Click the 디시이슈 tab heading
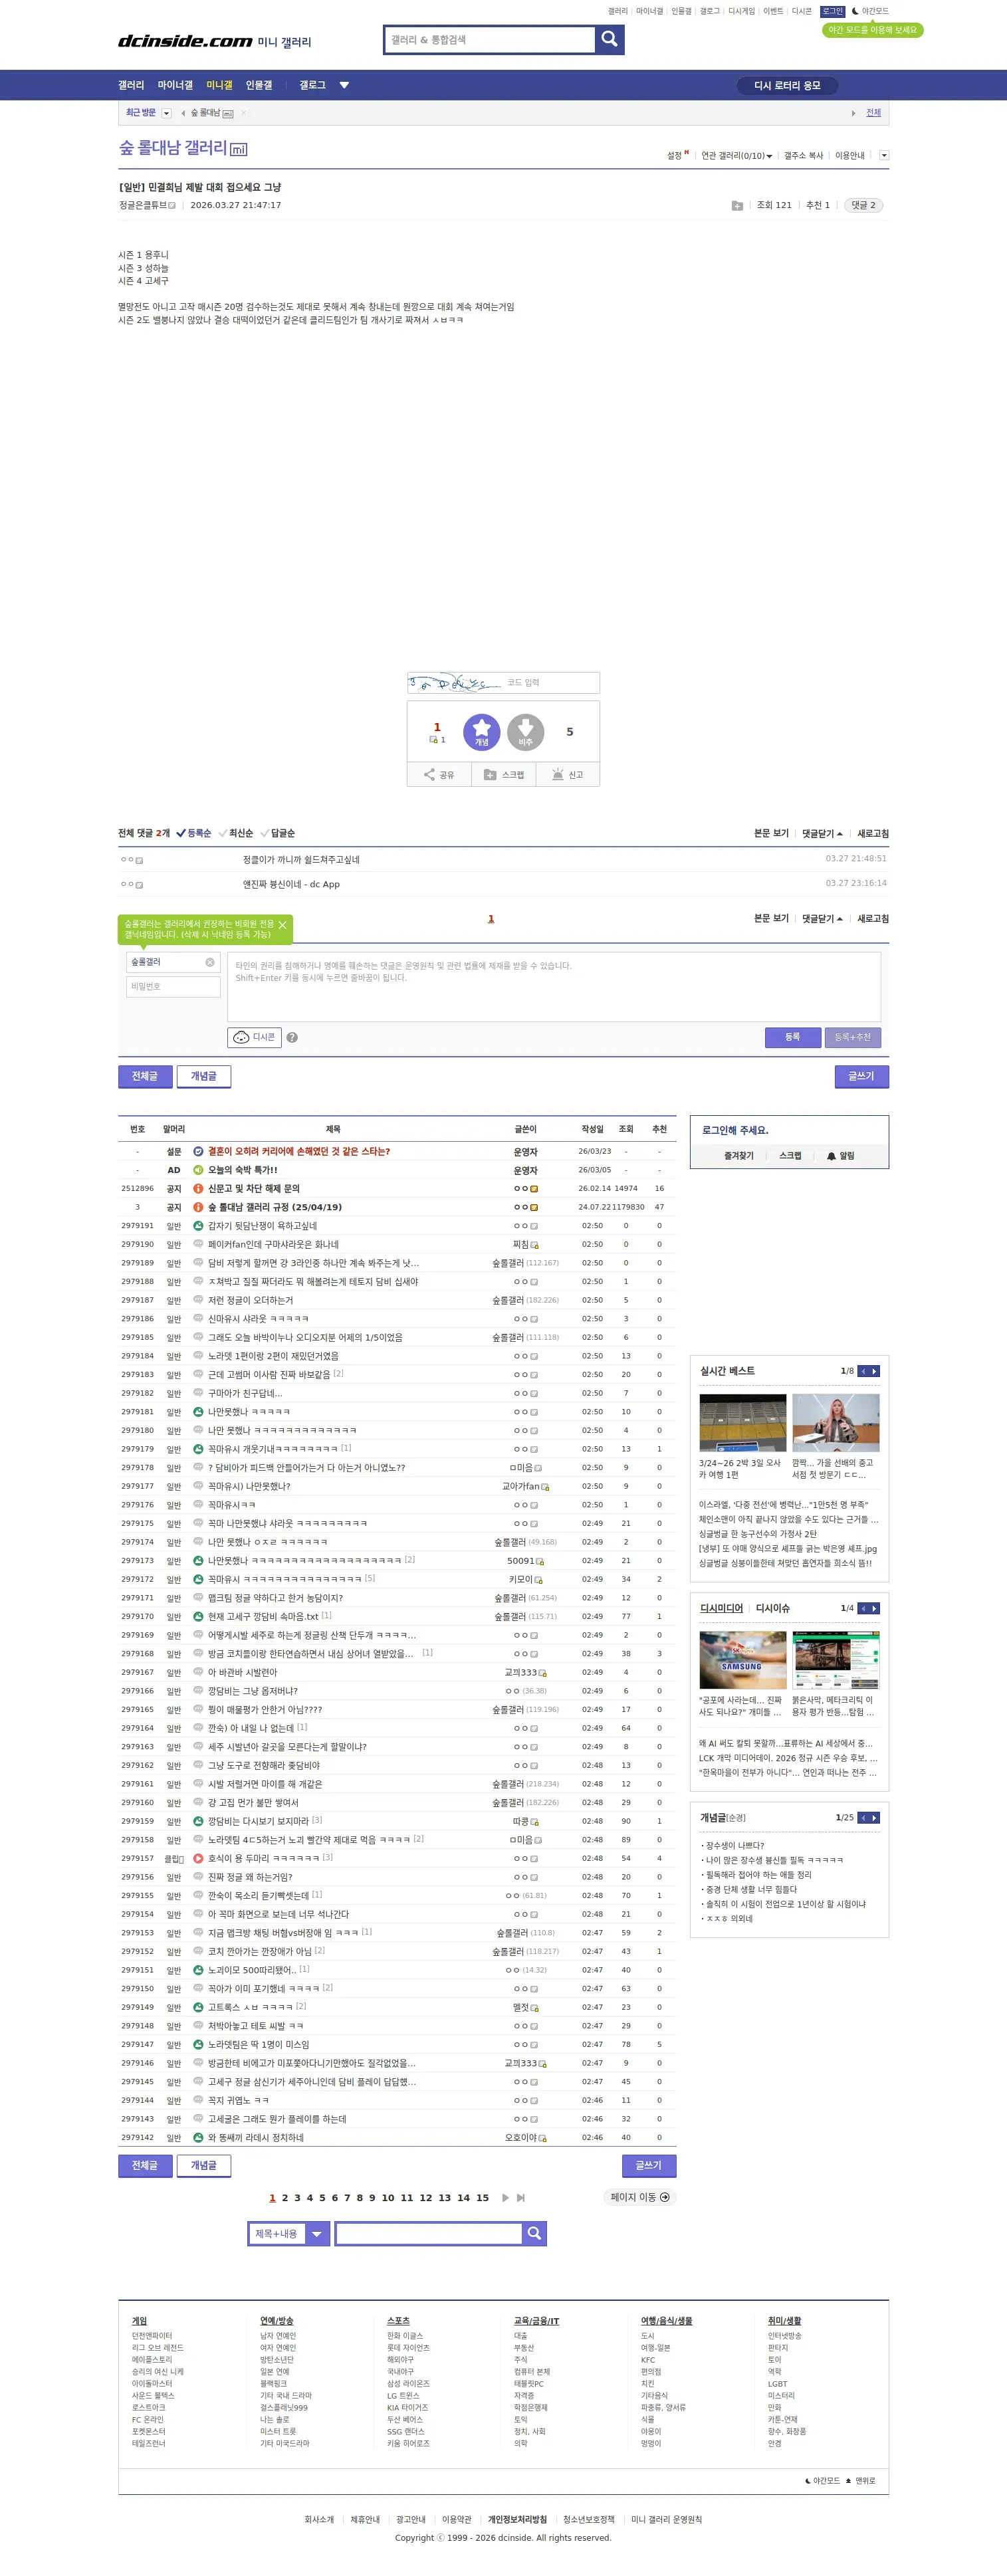Screen dimensions: 1007x2576 point(773,1608)
